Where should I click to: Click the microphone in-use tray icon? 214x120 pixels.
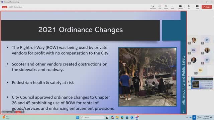(x=194, y=117)
